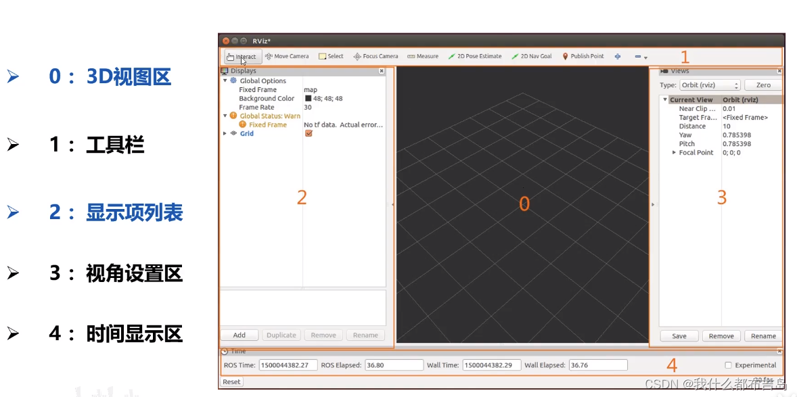Click the Global Options gear icon

[x=233, y=81]
